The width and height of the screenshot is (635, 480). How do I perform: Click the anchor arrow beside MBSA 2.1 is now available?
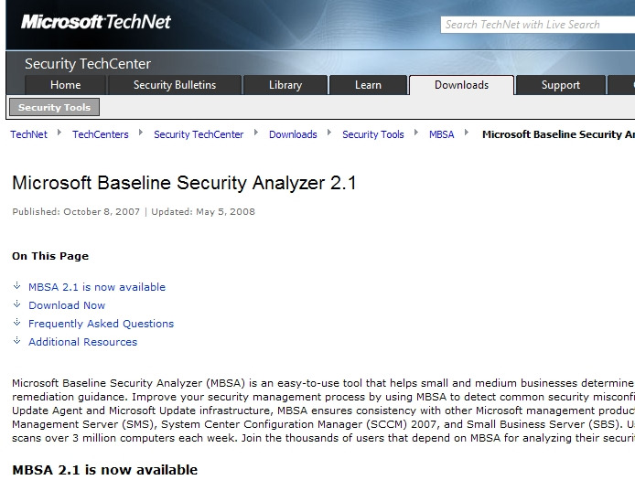17,286
